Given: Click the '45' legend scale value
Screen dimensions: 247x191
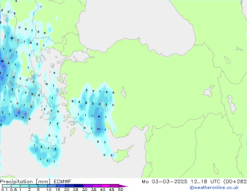Looking at the screenshot, I should (111, 189).
